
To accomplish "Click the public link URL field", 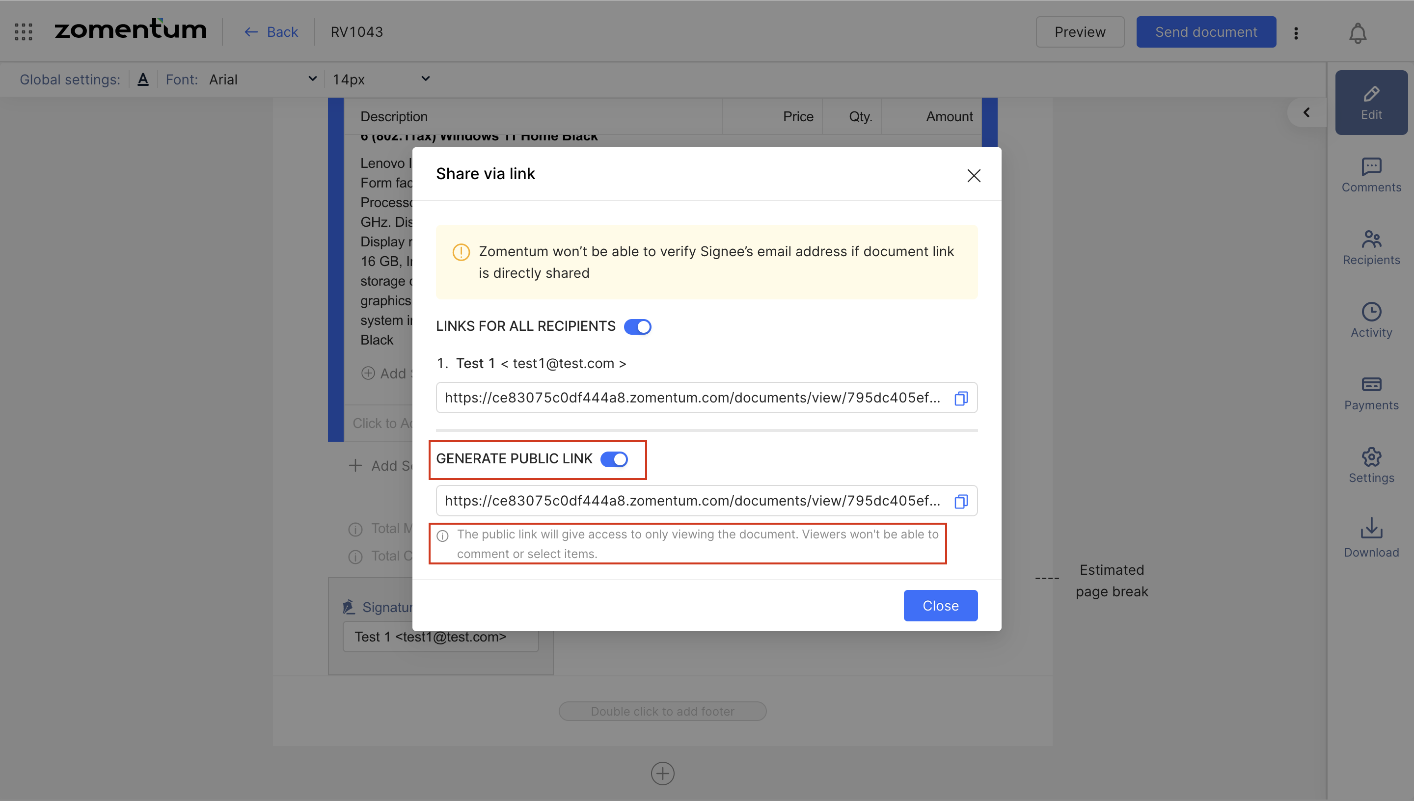I will (x=692, y=501).
